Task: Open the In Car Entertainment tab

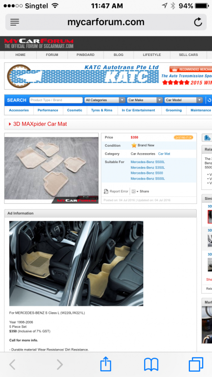Action: click(x=138, y=110)
